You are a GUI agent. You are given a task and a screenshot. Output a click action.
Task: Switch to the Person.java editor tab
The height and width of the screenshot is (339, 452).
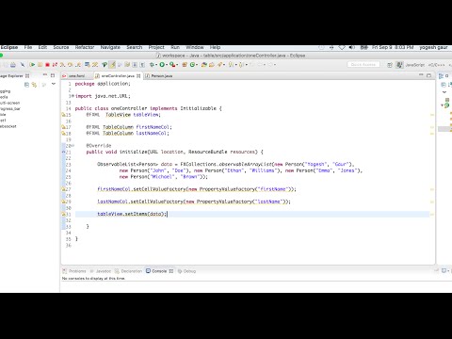click(x=162, y=76)
